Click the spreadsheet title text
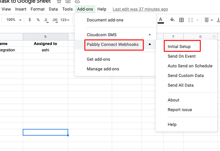Viewport: 220px width, 151px height. pos(25,2)
